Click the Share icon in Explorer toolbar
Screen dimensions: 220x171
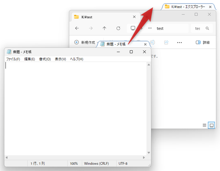(166, 42)
